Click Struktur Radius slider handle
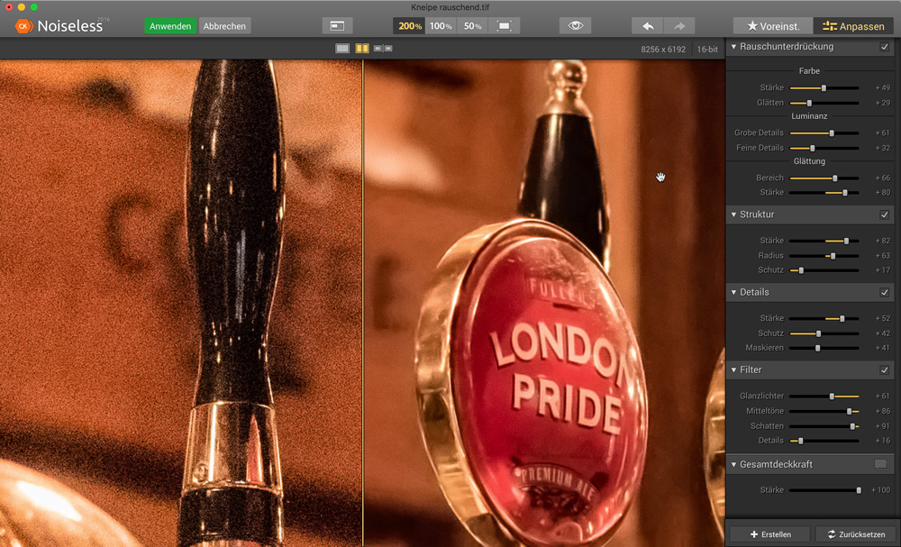 coord(833,256)
